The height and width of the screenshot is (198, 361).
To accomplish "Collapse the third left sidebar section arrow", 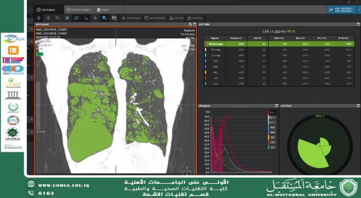I will 31,78.
